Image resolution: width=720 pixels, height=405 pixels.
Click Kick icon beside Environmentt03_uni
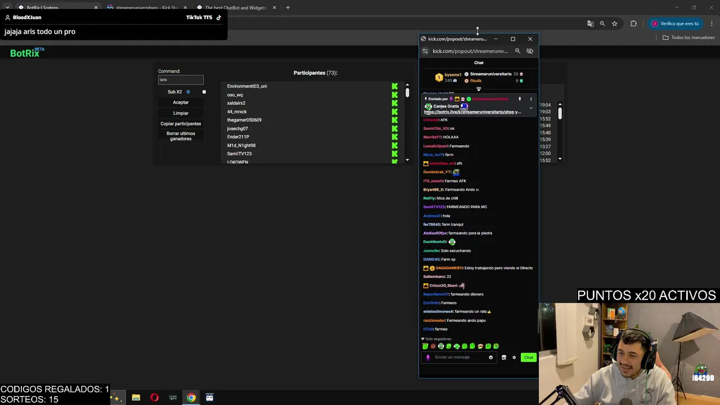395,86
